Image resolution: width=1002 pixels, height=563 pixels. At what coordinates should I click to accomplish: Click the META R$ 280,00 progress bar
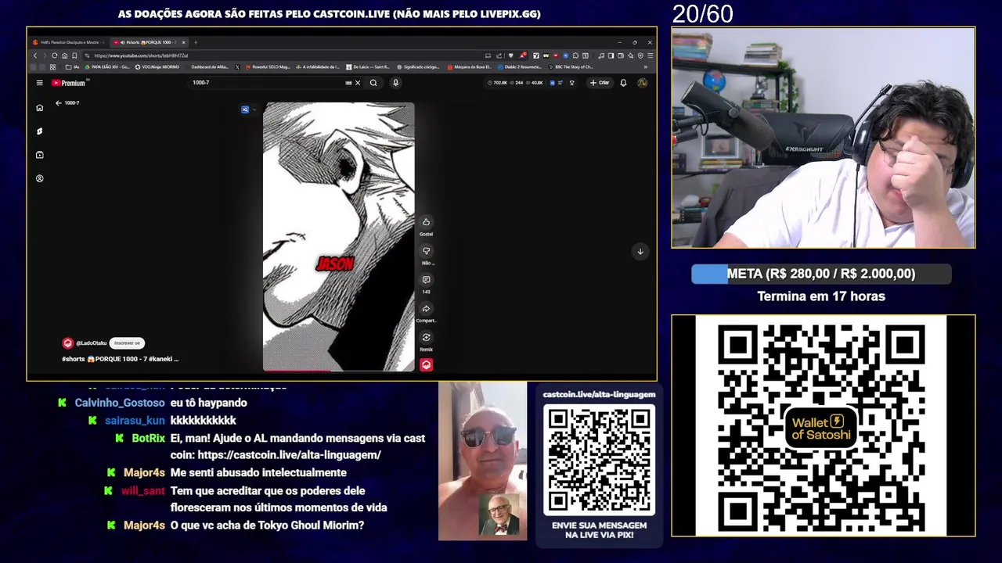click(821, 274)
